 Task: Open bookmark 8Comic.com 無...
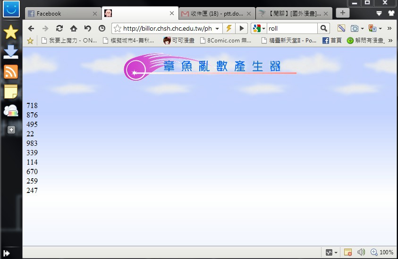click(226, 41)
